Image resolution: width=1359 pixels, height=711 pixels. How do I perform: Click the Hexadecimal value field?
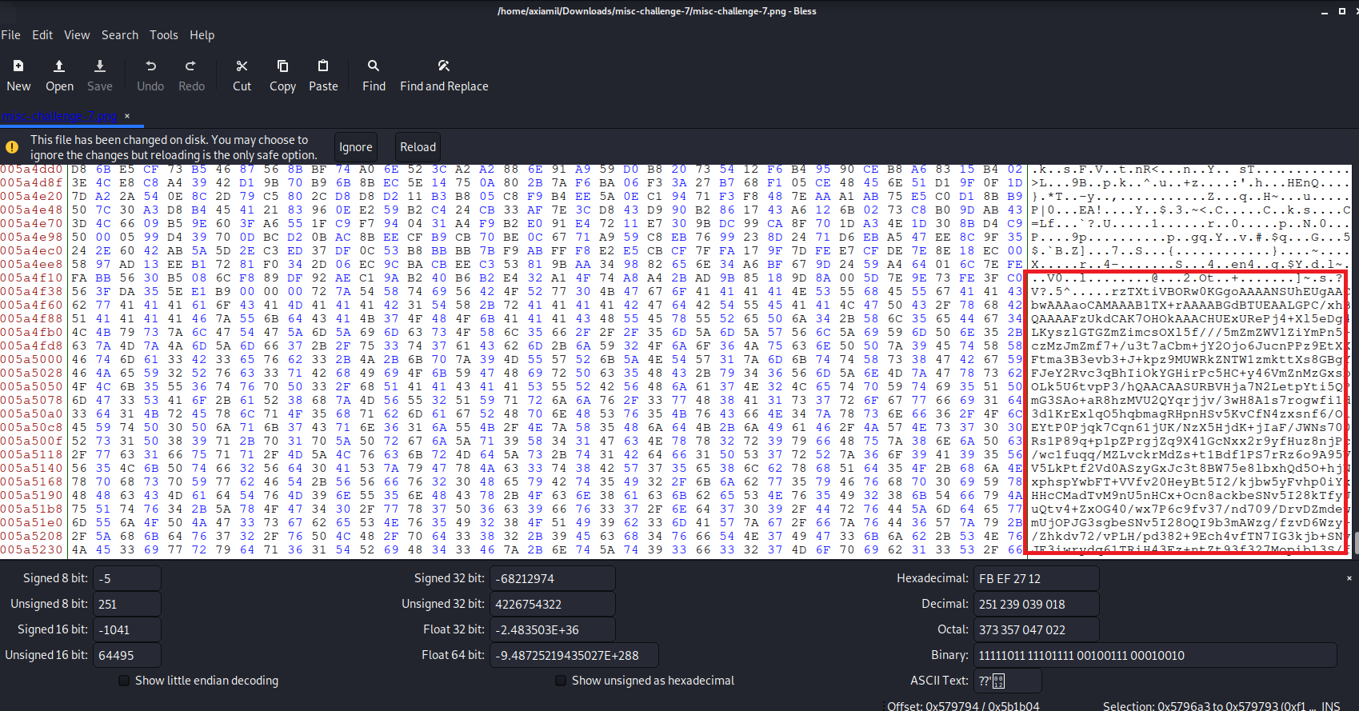point(1036,578)
